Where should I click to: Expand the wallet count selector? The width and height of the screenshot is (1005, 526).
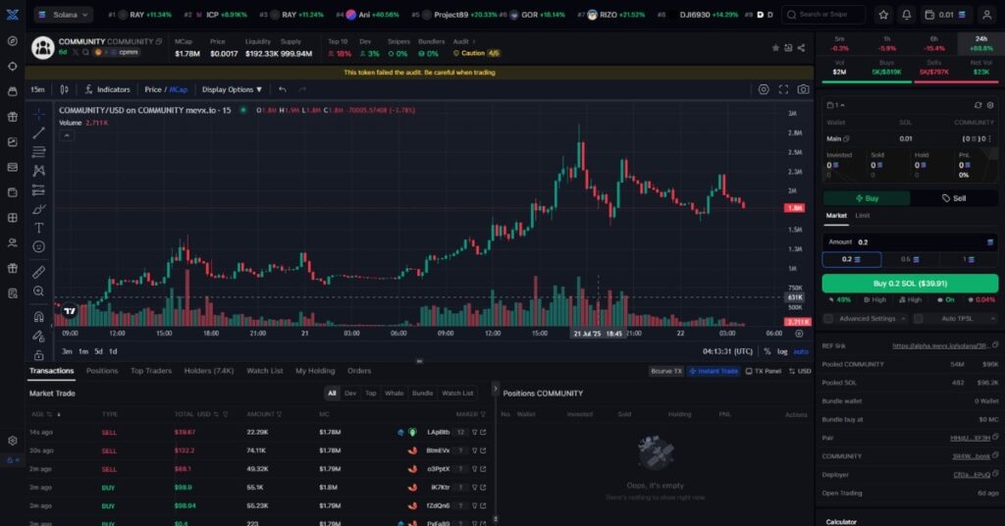(836, 105)
